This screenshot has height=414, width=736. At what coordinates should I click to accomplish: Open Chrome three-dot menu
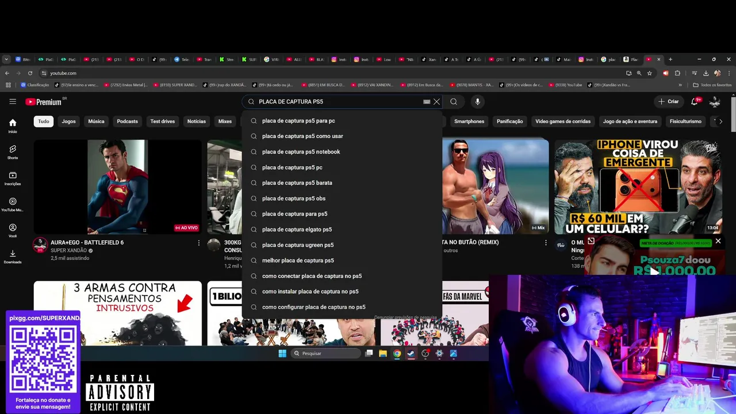(729, 73)
